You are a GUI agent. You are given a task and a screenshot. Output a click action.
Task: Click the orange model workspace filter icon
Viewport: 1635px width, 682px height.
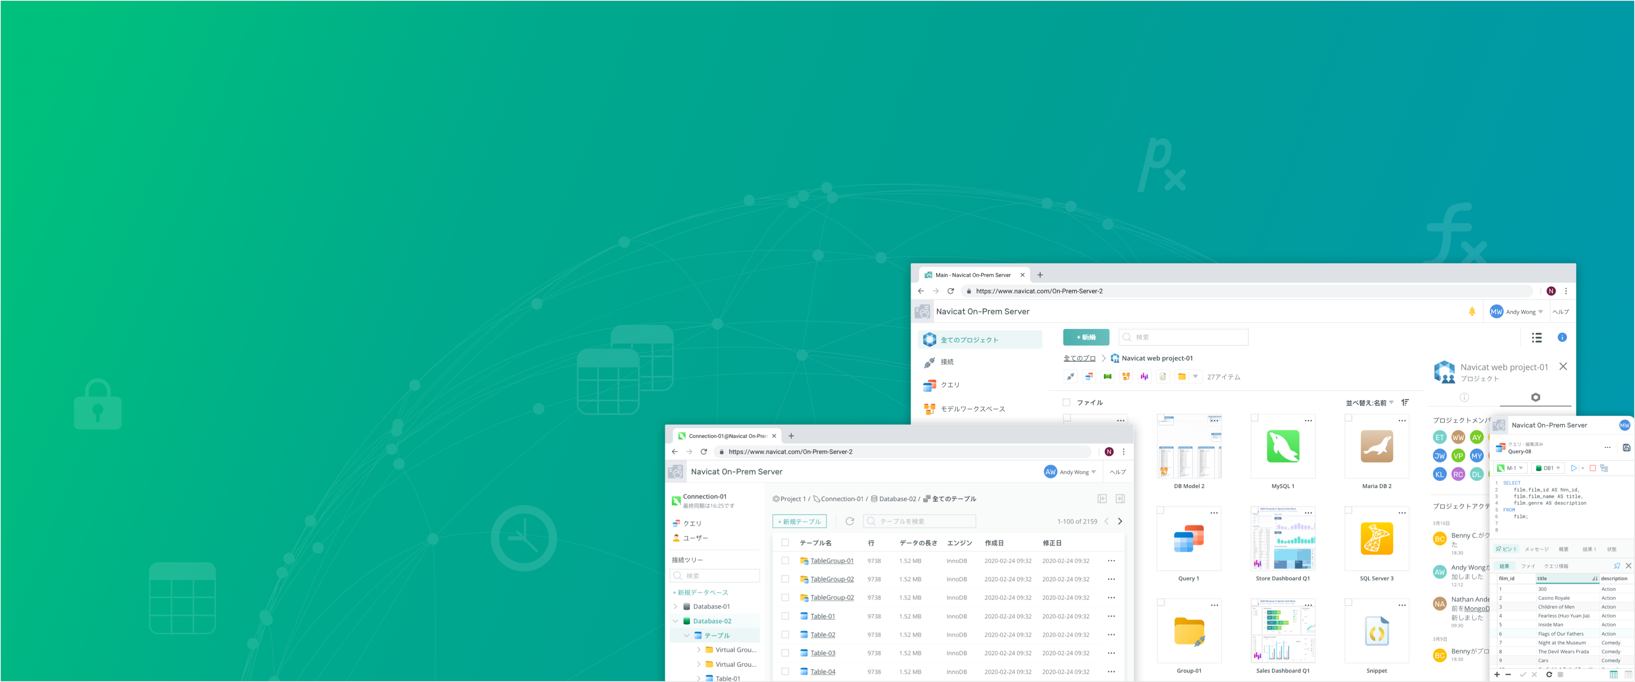pyautogui.click(x=1126, y=376)
